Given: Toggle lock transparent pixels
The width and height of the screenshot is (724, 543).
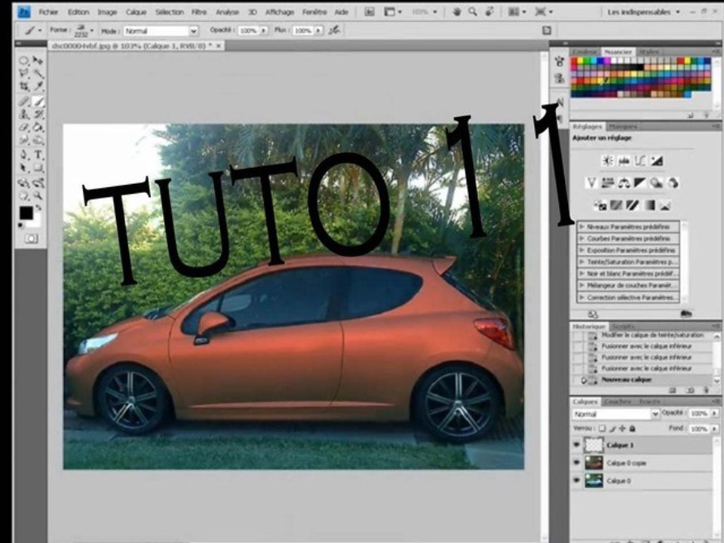Looking at the screenshot, I should [x=602, y=428].
